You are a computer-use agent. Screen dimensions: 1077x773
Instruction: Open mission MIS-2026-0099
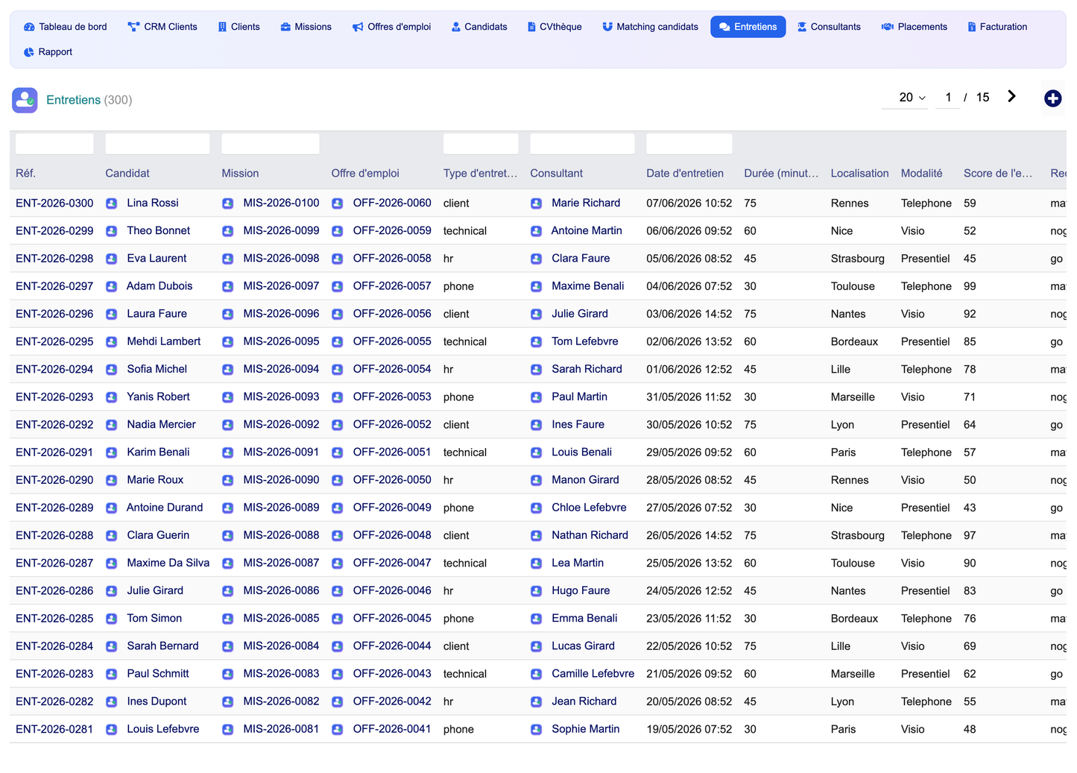click(281, 230)
